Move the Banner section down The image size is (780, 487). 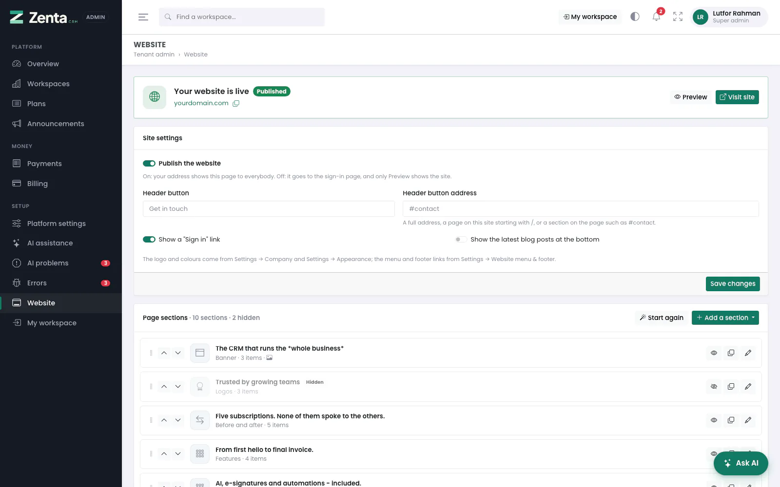pyautogui.click(x=178, y=353)
